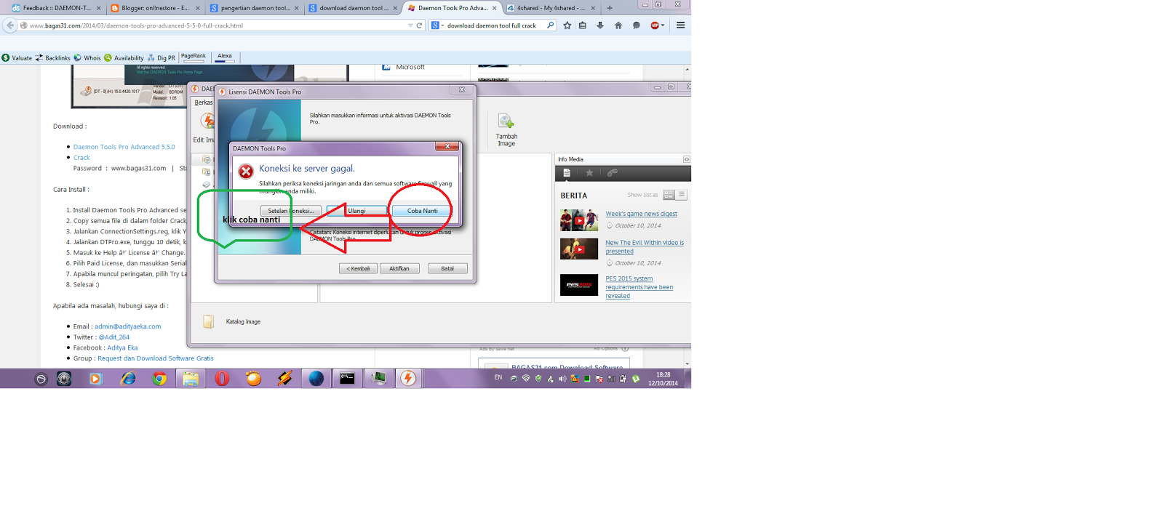Open New The Evil Within video link
1164x527 pixels.
click(645, 247)
